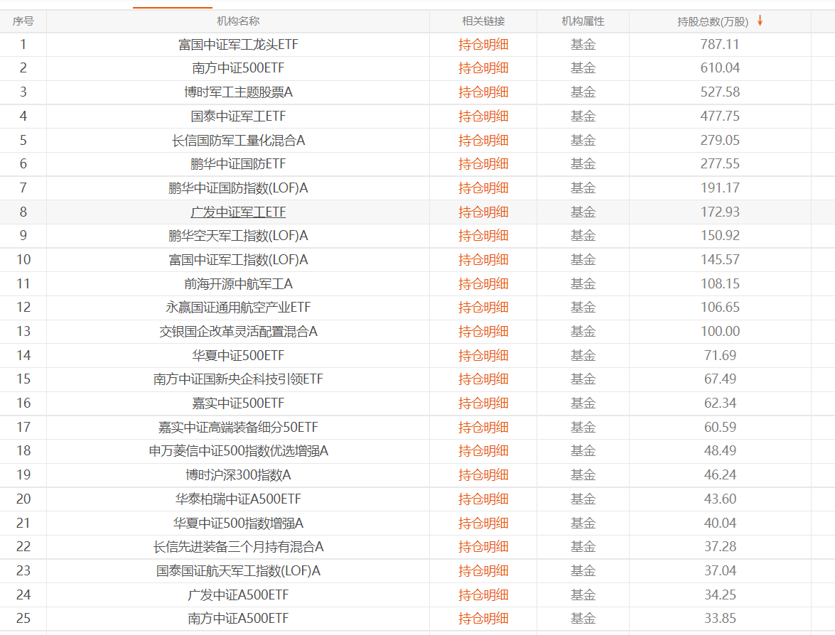
Task: Open 持仓明细 for 国泰国证航天军工指数(LOF)A
Action: pos(483,570)
